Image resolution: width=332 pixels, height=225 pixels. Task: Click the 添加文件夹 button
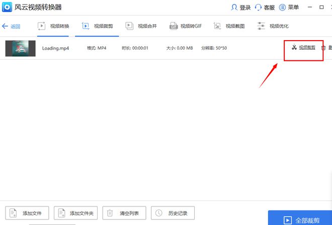(75, 213)
